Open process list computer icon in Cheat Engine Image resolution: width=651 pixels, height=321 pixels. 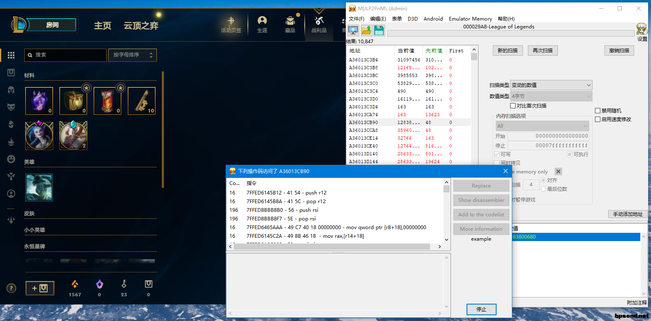click(353, 30)
